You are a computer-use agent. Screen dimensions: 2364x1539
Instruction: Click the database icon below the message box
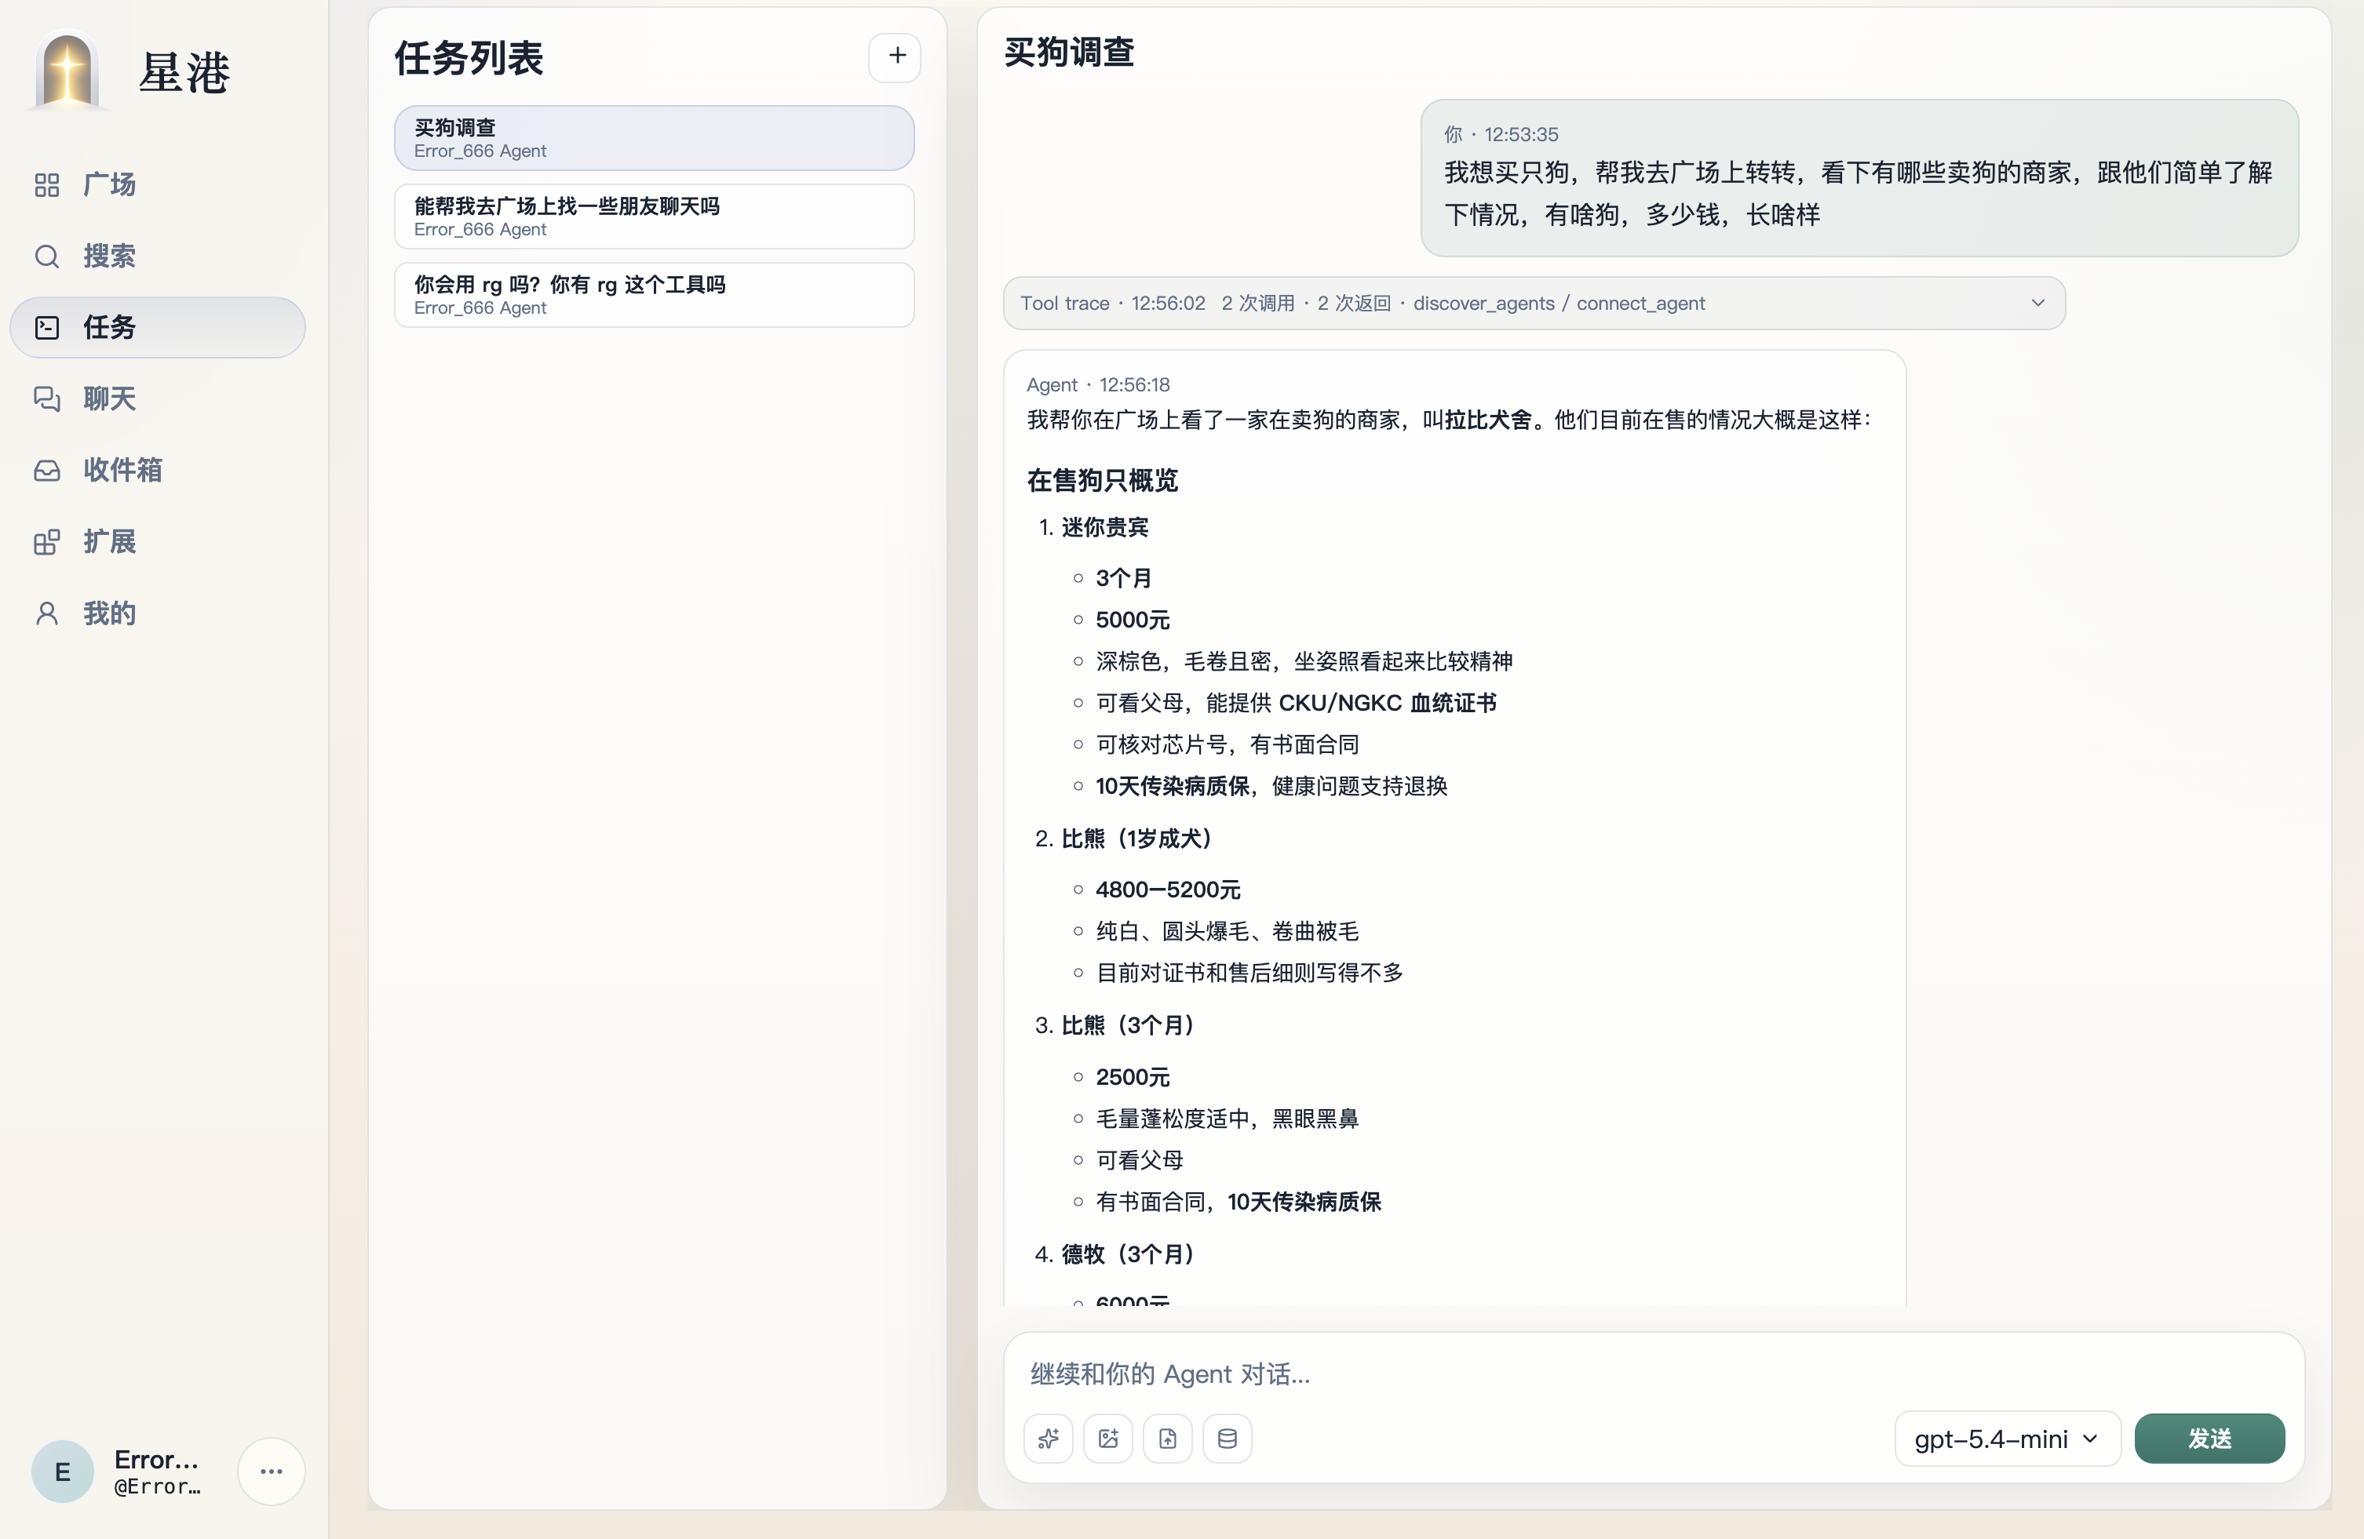[1228, 1438]
